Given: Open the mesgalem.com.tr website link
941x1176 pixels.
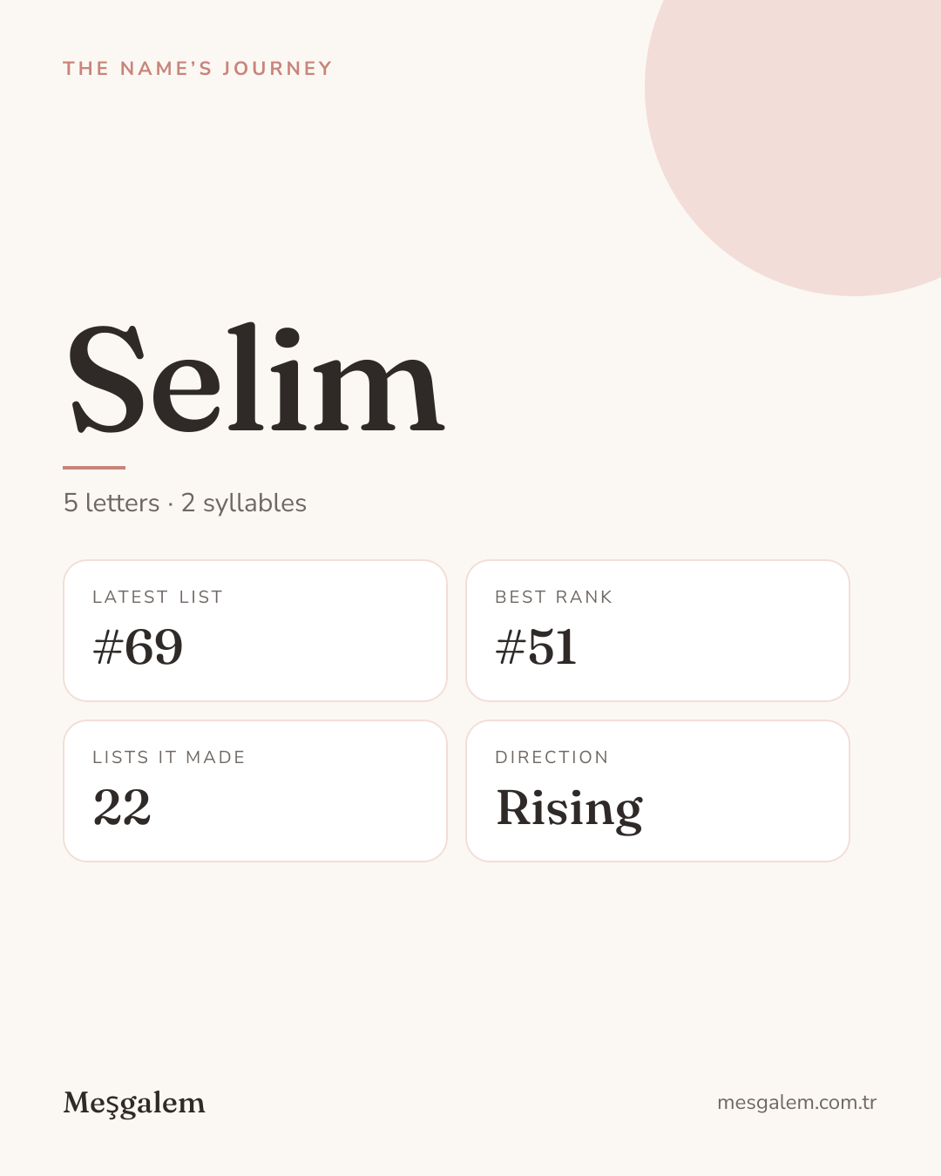Looking at the screenshot, I should pos(796,1102).
